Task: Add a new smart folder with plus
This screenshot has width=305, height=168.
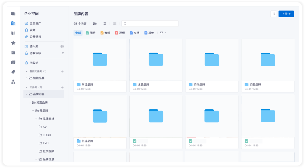Action: tap(62, 71)
